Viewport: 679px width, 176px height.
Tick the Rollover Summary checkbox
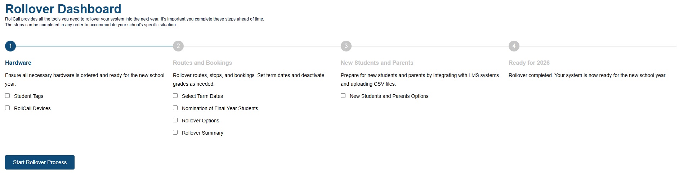pos(175,132)
